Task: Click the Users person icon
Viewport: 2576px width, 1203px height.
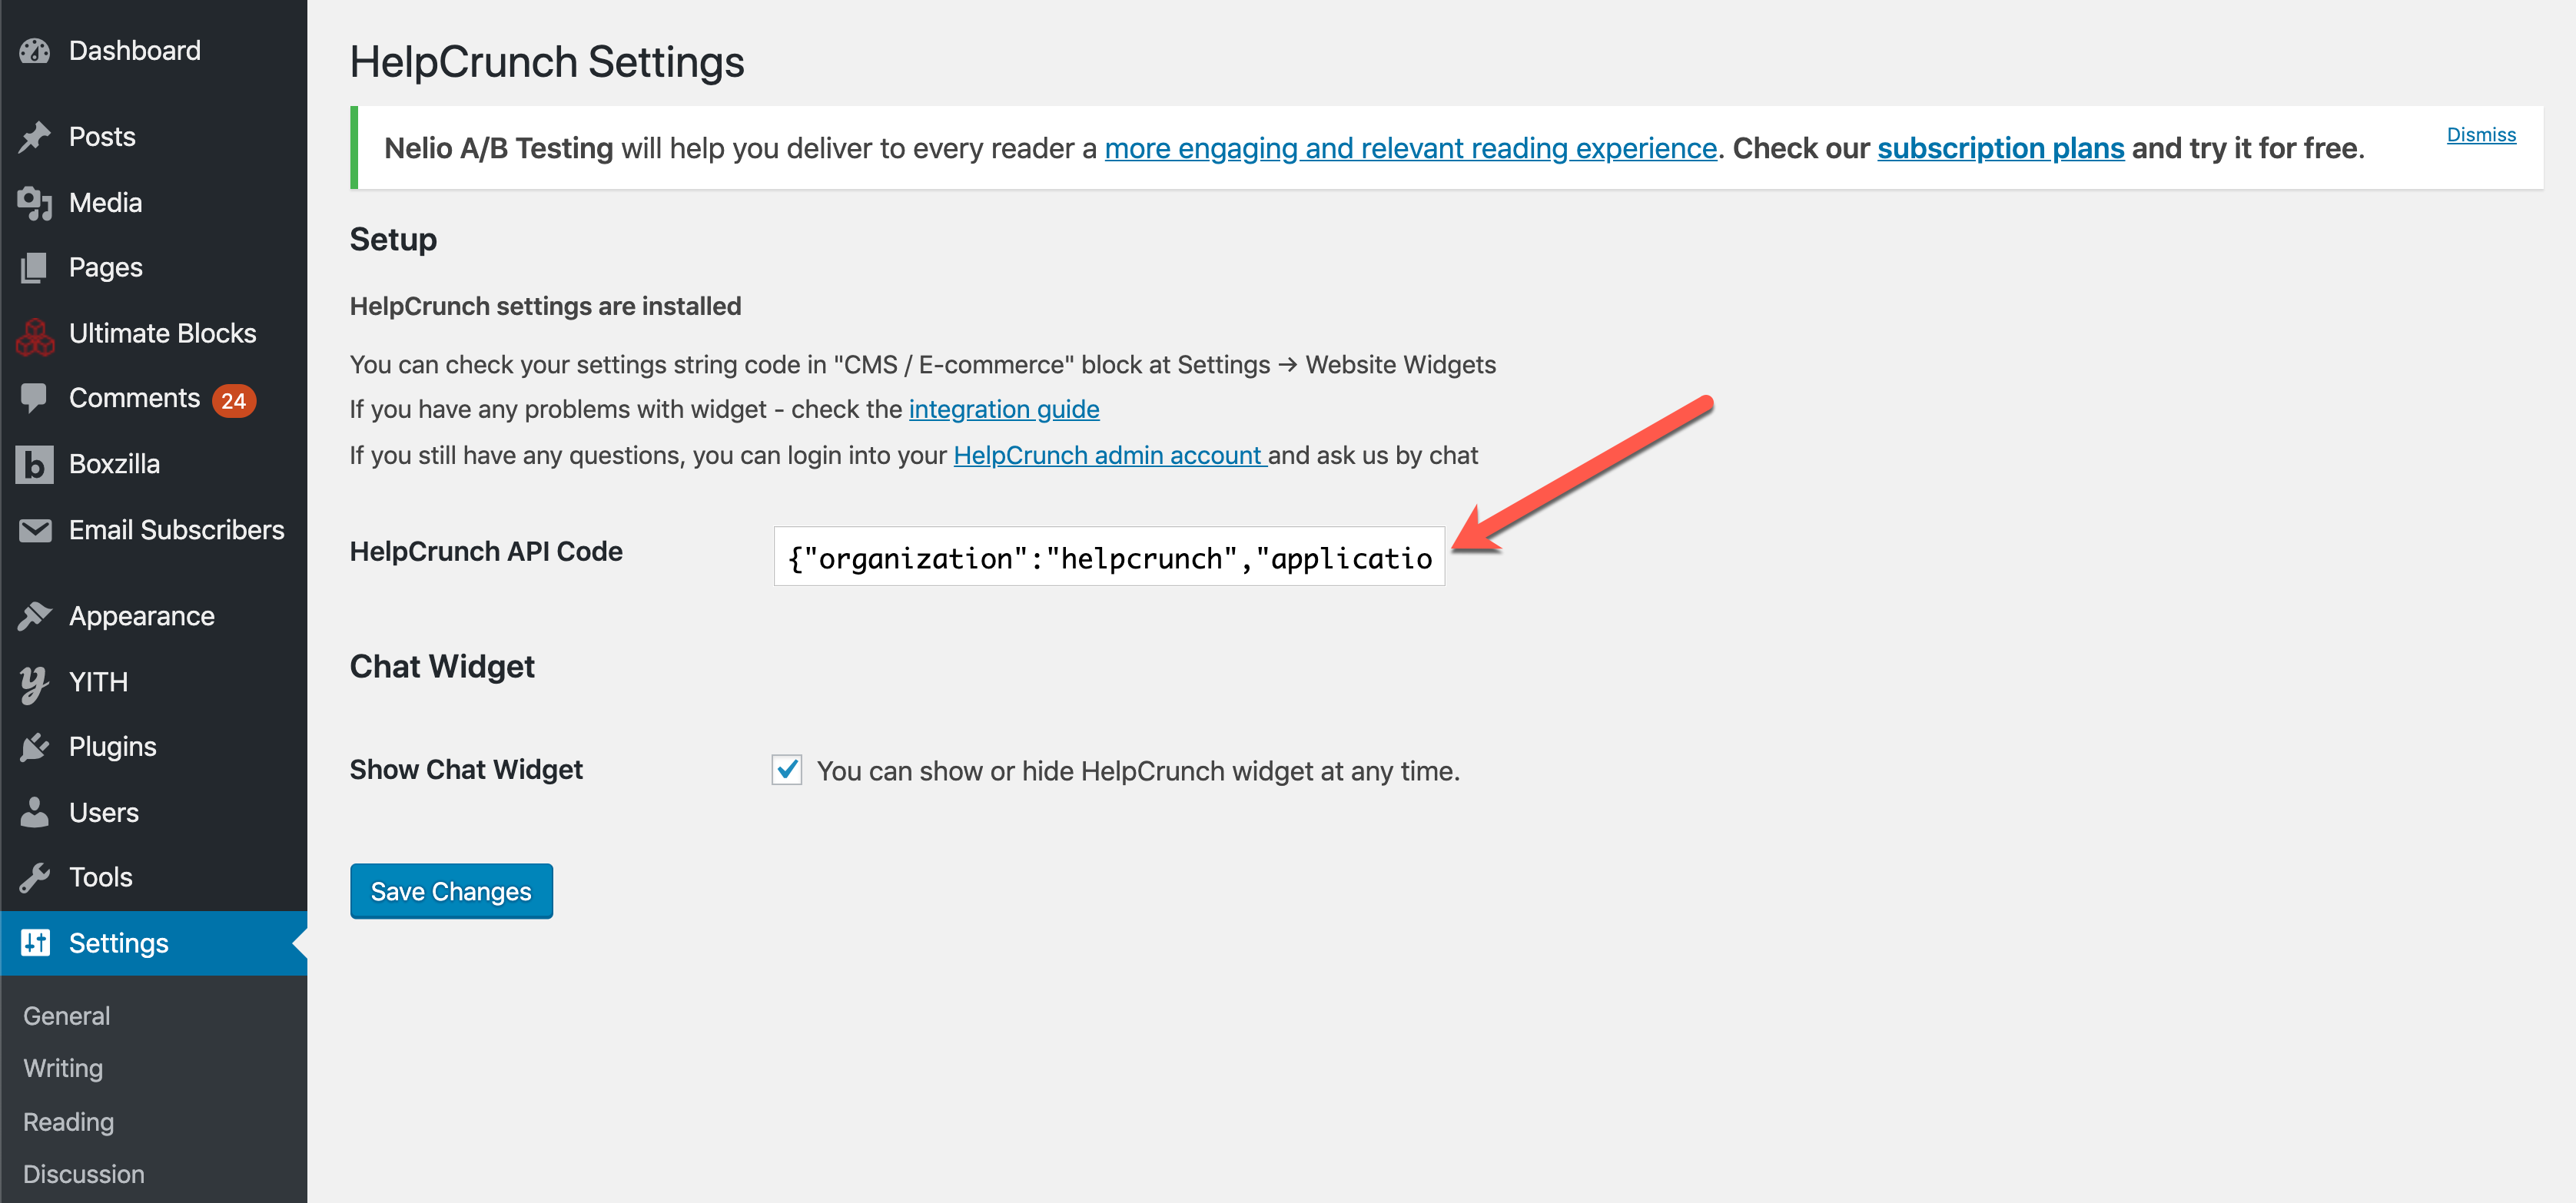Action: point(35,812)
